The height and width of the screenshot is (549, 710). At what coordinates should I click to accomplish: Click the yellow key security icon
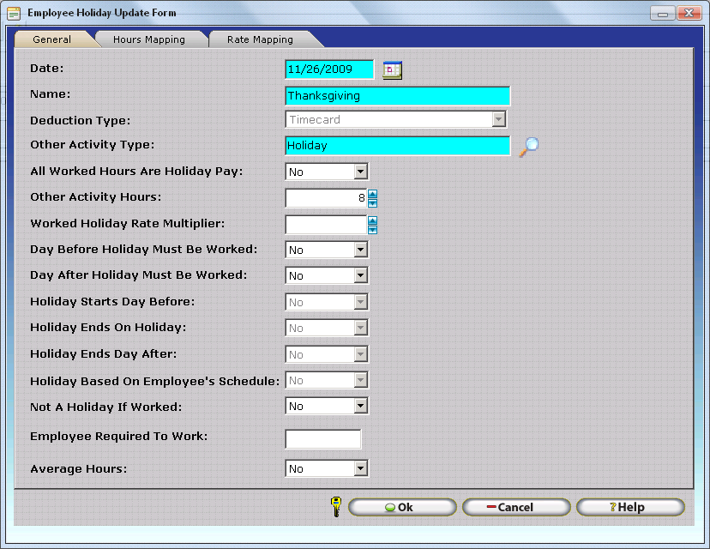335,507
